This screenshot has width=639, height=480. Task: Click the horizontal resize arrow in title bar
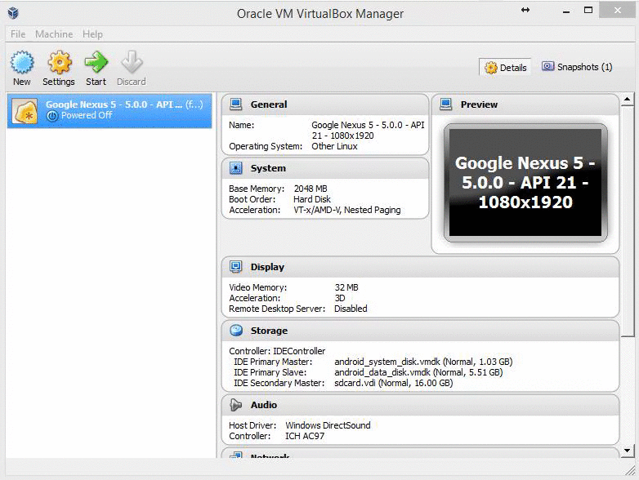tap(525, 10)
